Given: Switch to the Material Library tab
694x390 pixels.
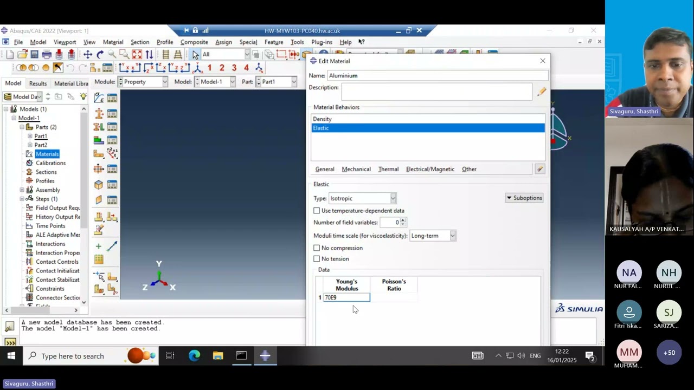Looking at the screenshot, I should tap(71, 83).
